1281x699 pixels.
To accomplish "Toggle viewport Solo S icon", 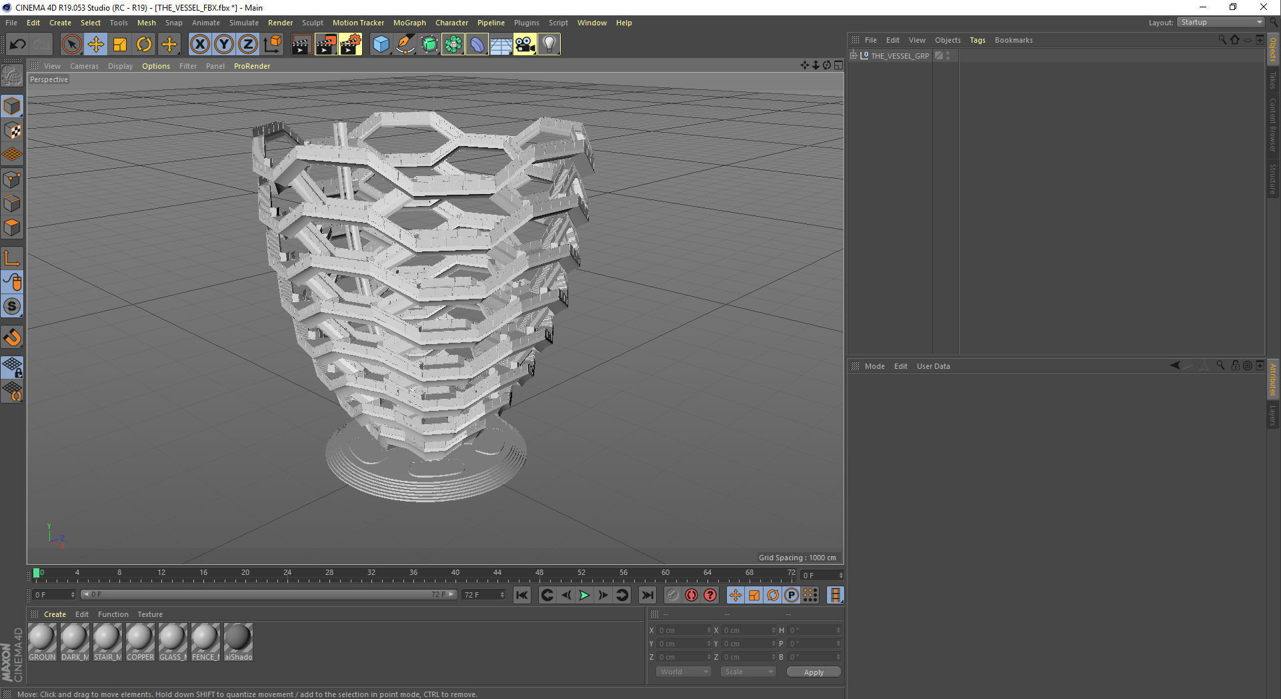I will [12, 306].
